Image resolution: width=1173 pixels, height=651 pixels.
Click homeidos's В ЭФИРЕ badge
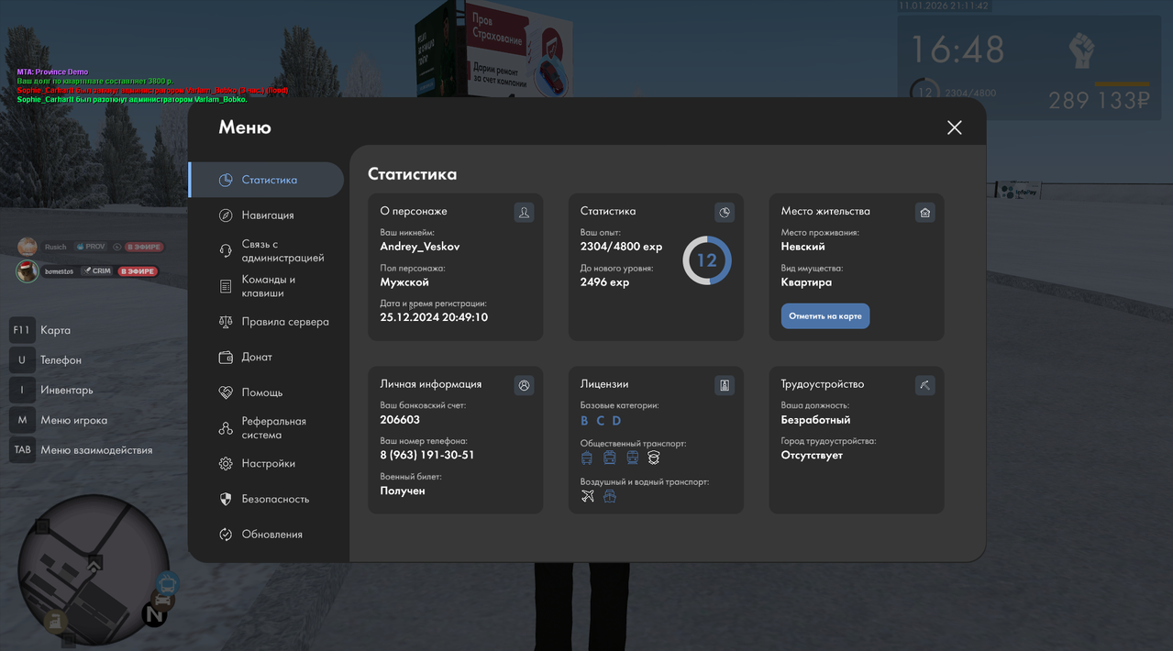pyautogui.click(x=138, y=271)
